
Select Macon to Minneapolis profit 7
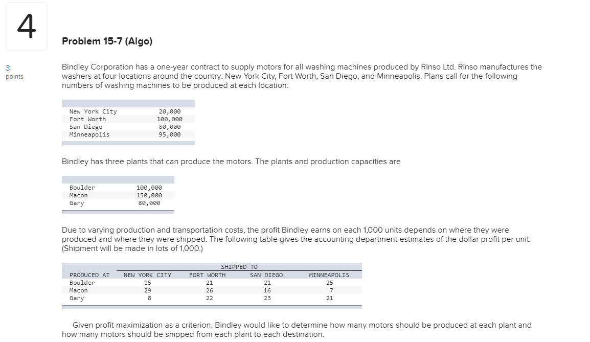(x=331, y=290)
